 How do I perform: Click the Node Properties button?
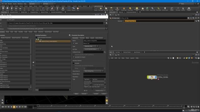pyautogui.click(x=16, y=38)
